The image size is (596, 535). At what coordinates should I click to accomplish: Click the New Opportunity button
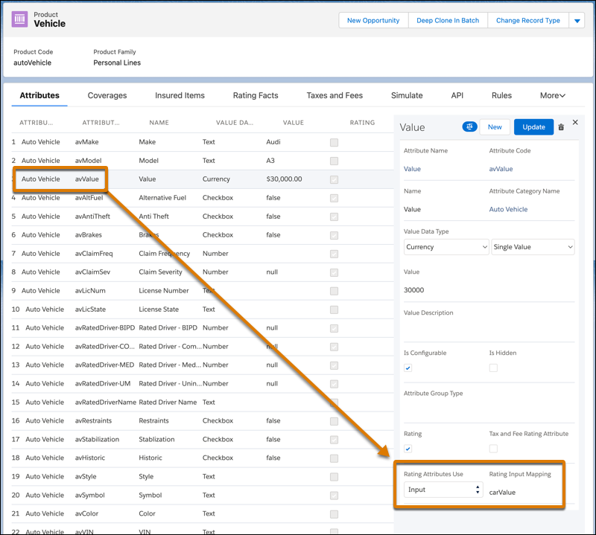pyautogui.click(x=373, y=21)
